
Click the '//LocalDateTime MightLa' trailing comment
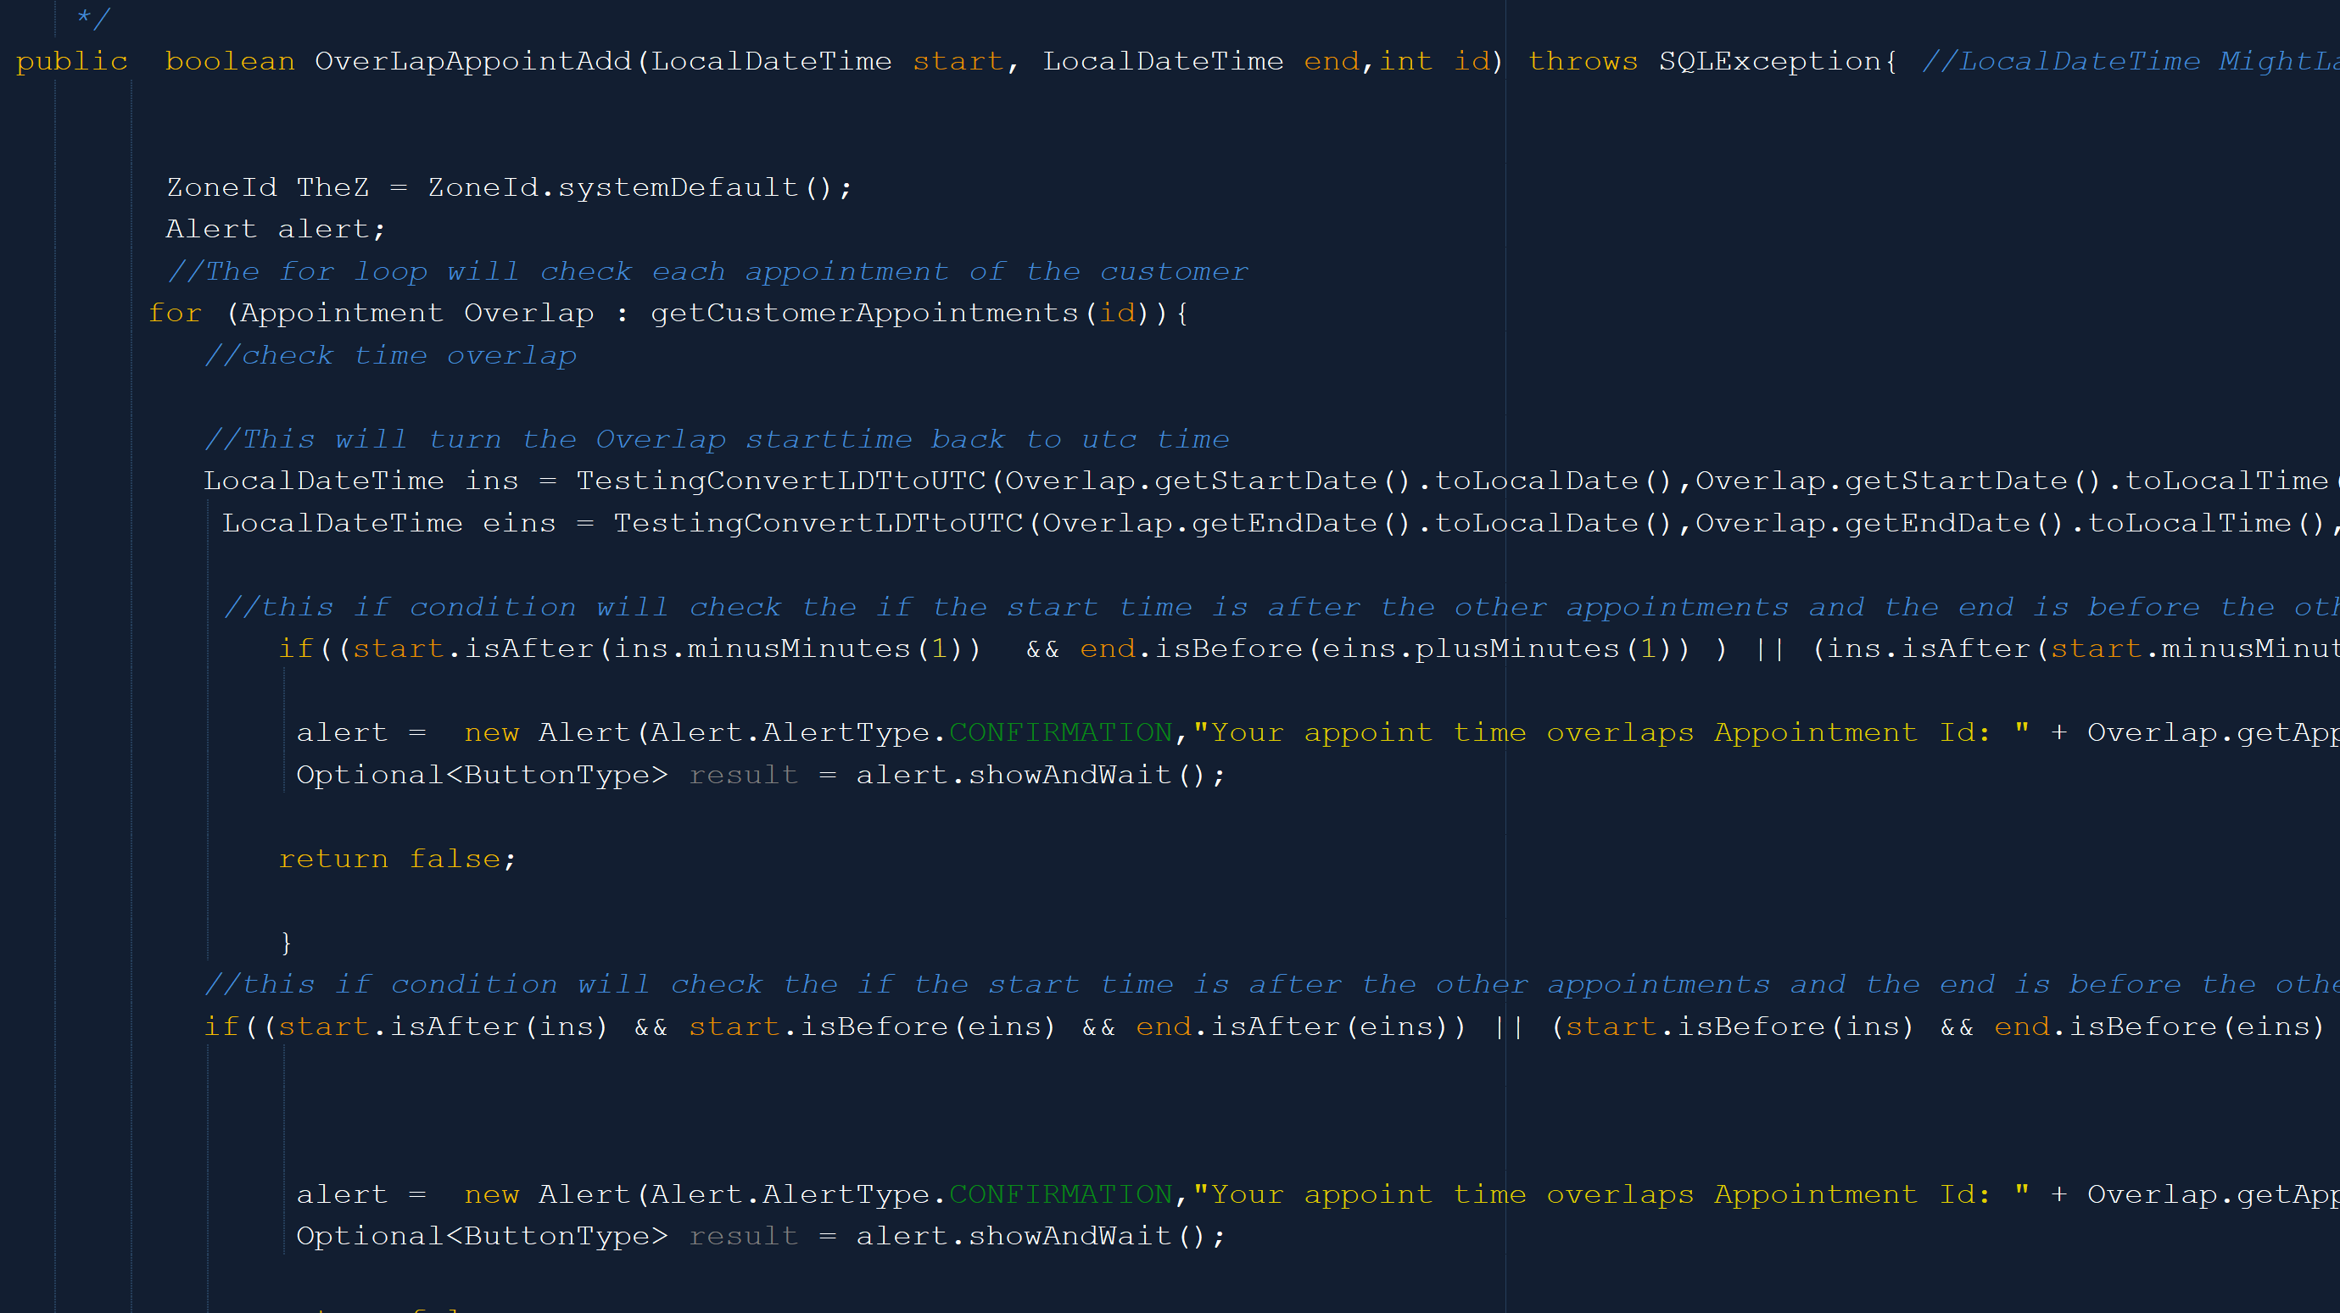[2131, 61]
